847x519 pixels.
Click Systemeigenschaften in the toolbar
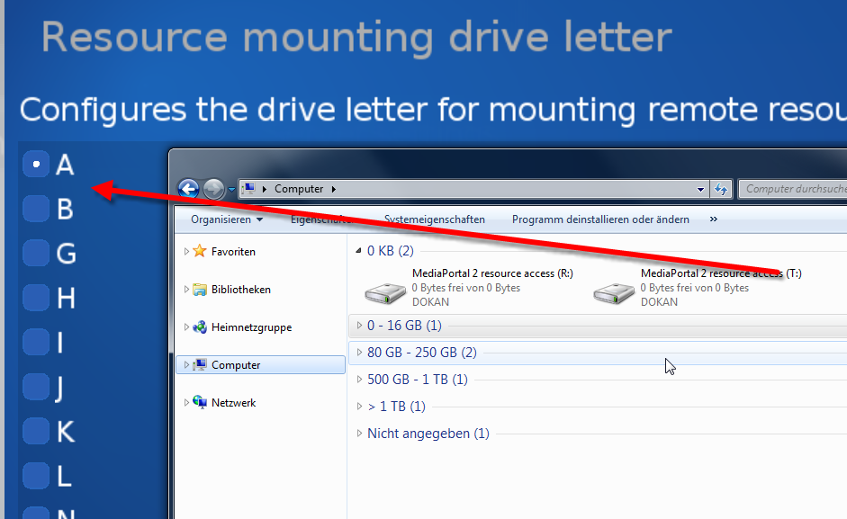click(x=435, y=219)
